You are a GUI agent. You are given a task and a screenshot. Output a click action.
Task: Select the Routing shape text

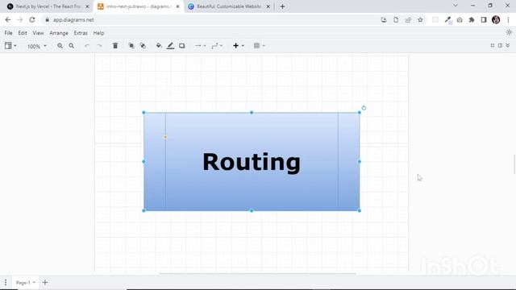click(x=252, y=162)
